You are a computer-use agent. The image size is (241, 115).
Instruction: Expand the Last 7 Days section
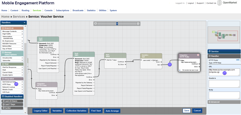[x=4, y=105]
